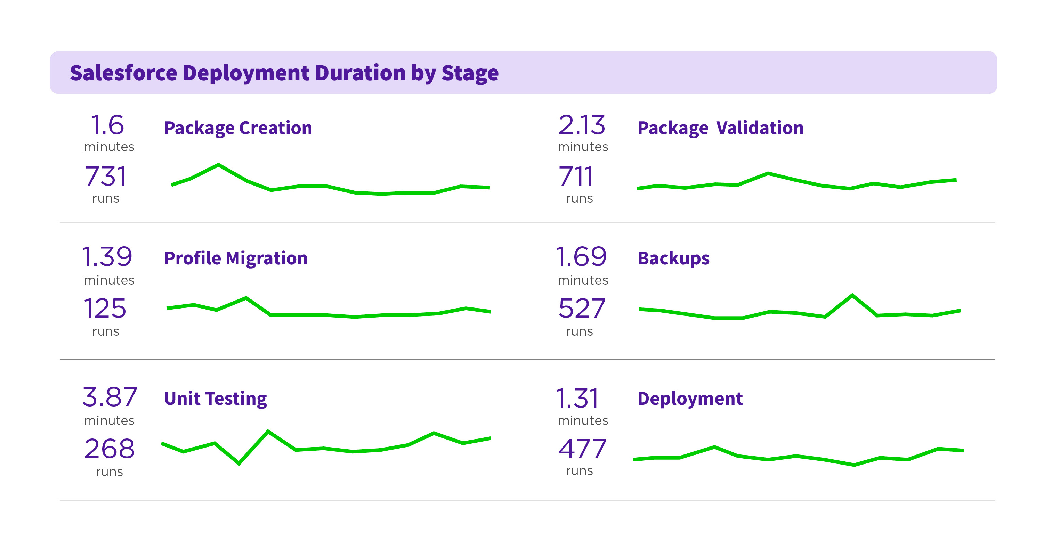1052x558 pixels.
Task: Click the Deployment stage heading
Action: pyautogui.click(x=690, y=399)
